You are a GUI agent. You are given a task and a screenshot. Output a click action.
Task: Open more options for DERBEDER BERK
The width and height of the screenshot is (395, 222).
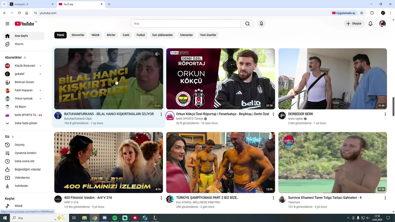(x=385, y=114)
